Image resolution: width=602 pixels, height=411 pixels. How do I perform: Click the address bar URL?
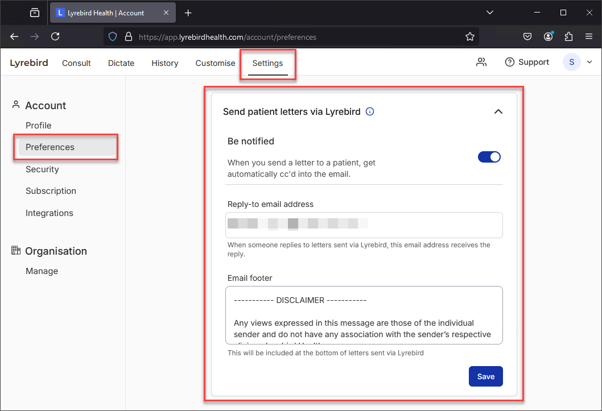click(228, 37)
